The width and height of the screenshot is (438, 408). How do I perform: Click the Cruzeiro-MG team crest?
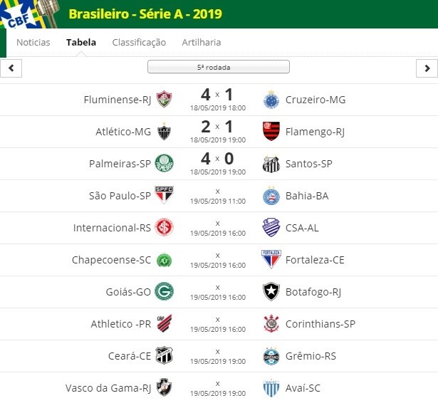click(x=271, y=99)
